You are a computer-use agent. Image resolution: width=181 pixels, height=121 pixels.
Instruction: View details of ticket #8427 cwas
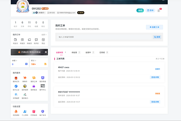[155, 77]
